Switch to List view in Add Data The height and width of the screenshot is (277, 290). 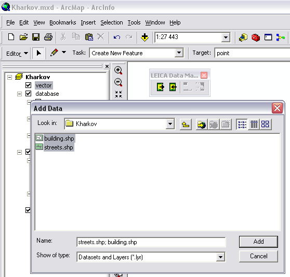point(242,124)
